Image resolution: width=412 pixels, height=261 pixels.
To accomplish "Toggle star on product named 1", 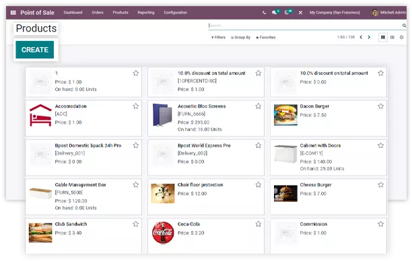I will click(135, 73).
